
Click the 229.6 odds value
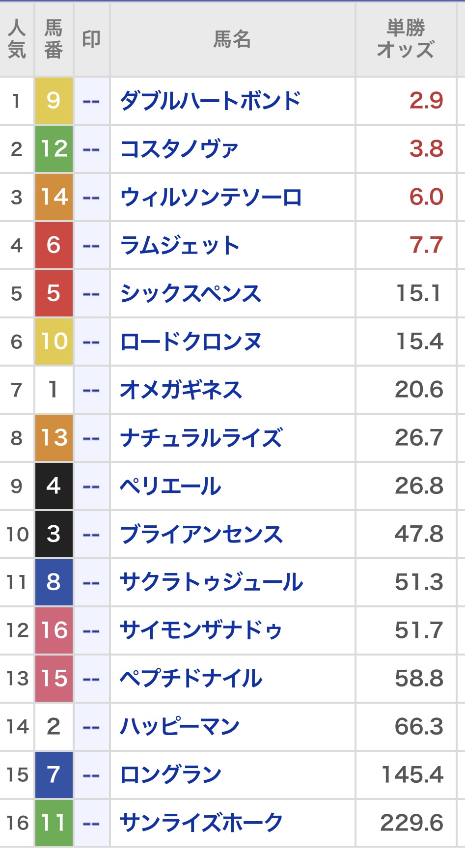[x=411, y=823]
